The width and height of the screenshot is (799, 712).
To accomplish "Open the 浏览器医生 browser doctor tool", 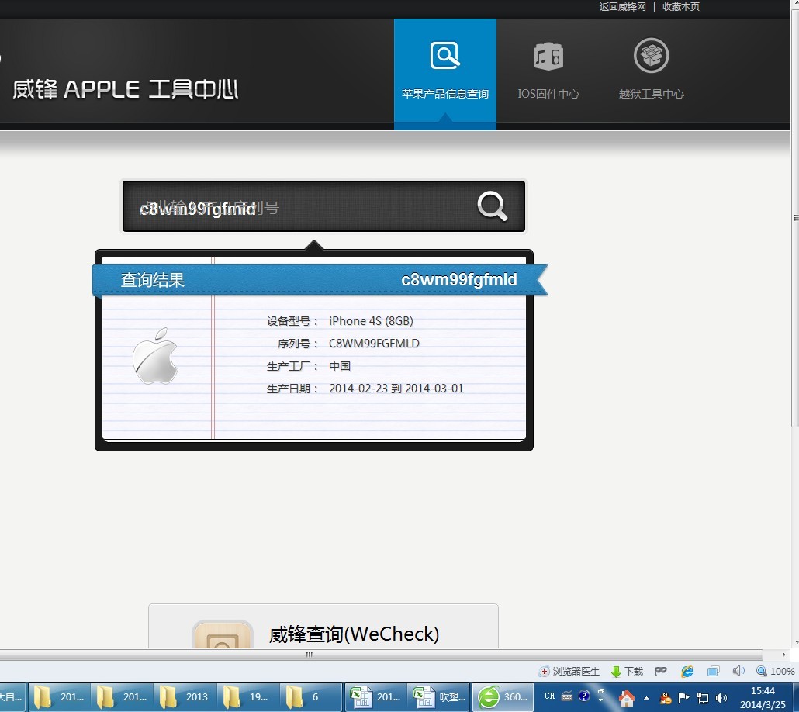I will (569, 672).
